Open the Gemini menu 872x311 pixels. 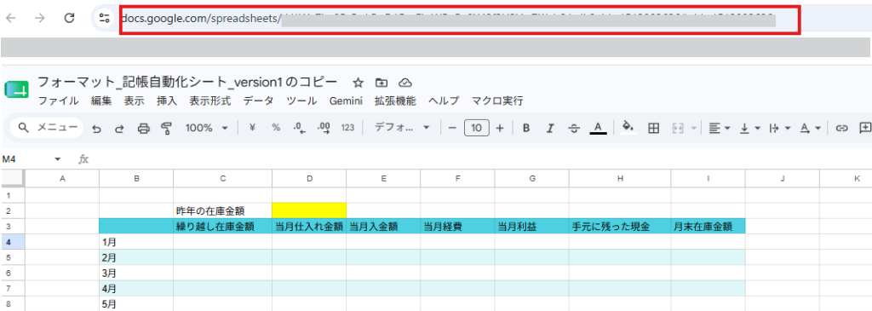pos(346,101)
